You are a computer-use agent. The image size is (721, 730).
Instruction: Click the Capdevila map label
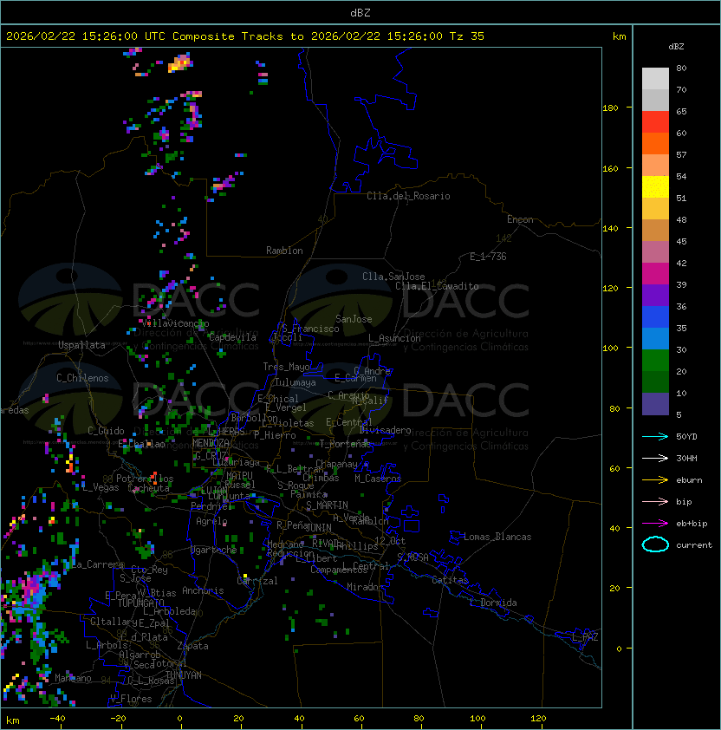pyautogui.click(x=232, y=337)
